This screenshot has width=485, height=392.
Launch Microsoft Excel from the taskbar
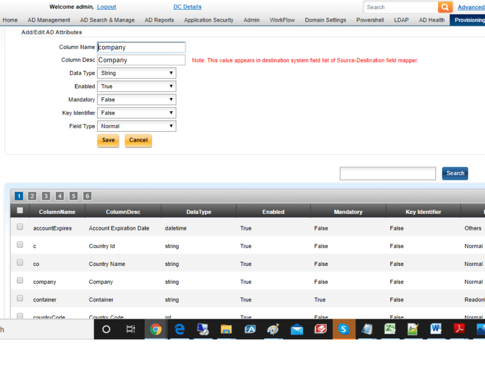click(390, 329)
